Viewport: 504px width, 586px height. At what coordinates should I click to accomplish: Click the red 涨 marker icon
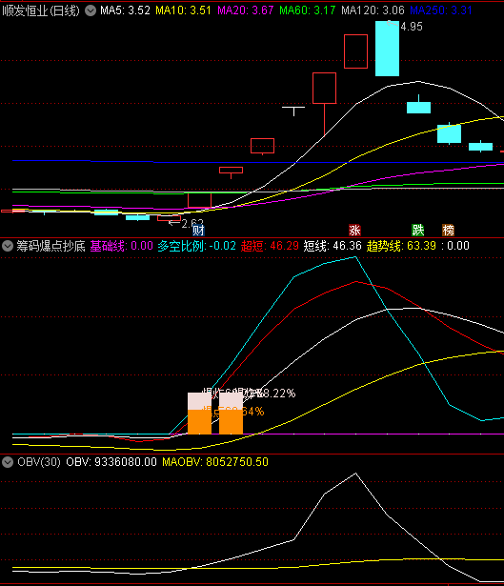point(354,231)
